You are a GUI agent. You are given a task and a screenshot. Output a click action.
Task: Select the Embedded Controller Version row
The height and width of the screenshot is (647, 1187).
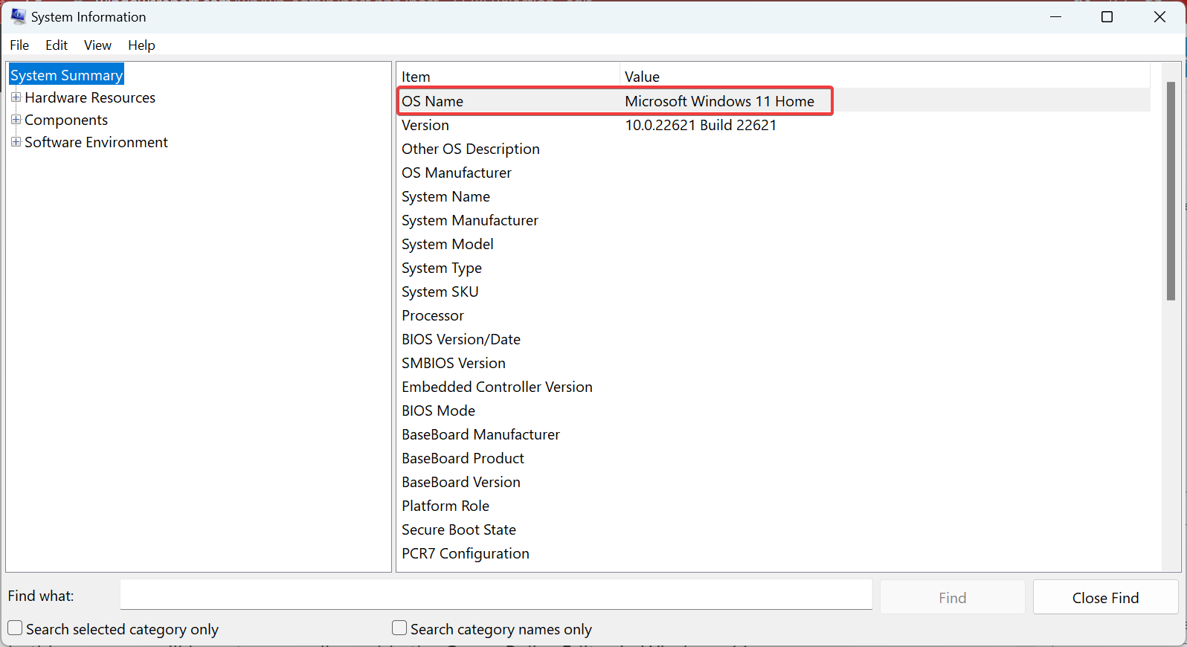click(773, 387)
